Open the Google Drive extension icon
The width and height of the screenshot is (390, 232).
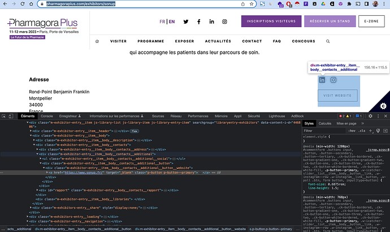coord(323,4)
